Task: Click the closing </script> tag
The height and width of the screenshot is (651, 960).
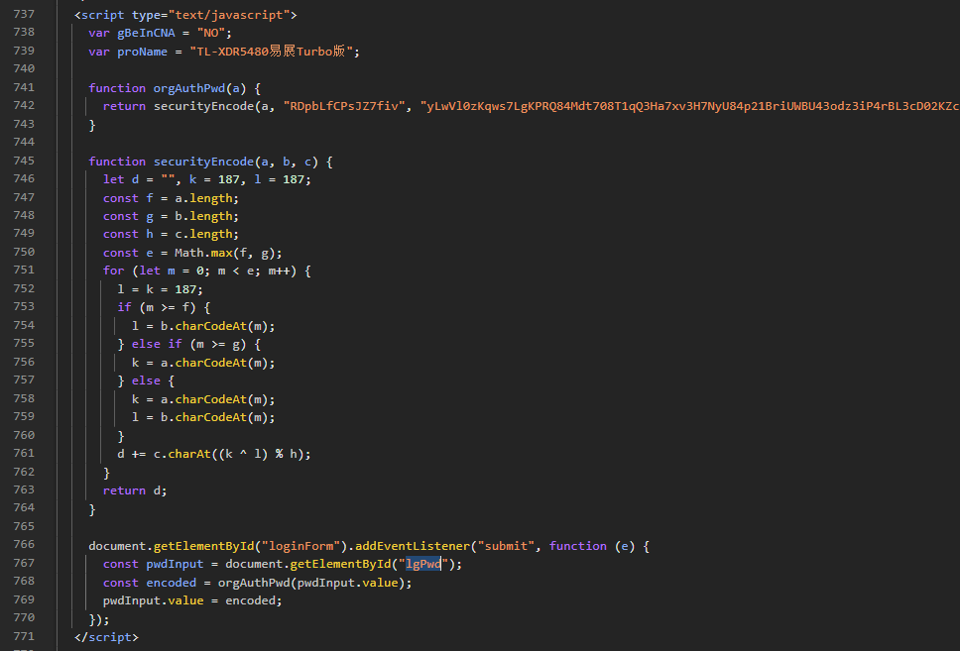Action: 106,637
